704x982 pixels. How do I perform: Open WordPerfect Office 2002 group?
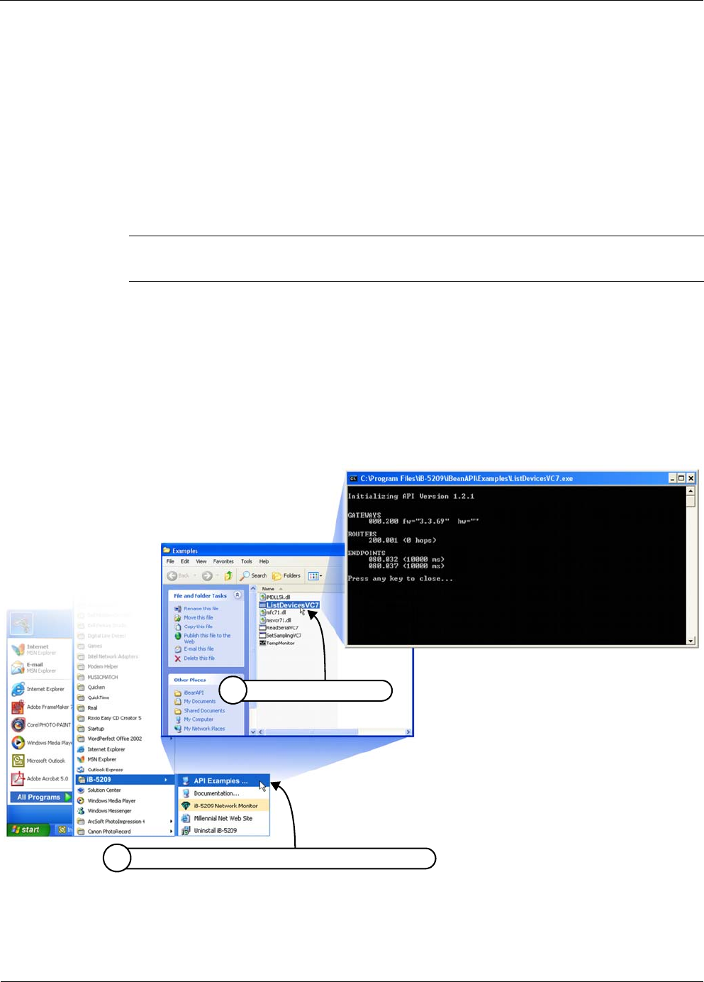(110, 739)
